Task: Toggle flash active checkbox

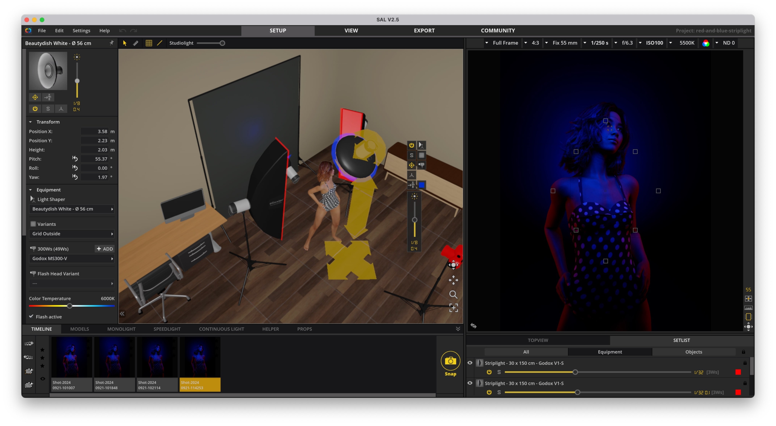Action: coord(30,316)
